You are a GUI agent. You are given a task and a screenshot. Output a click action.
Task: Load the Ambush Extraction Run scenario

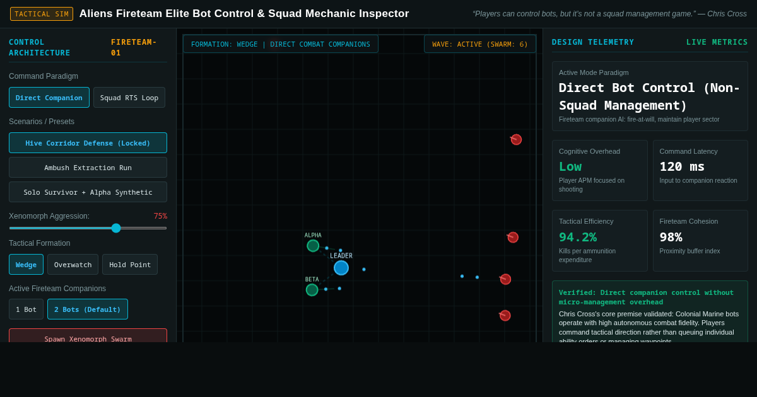(x=88, y=168)
